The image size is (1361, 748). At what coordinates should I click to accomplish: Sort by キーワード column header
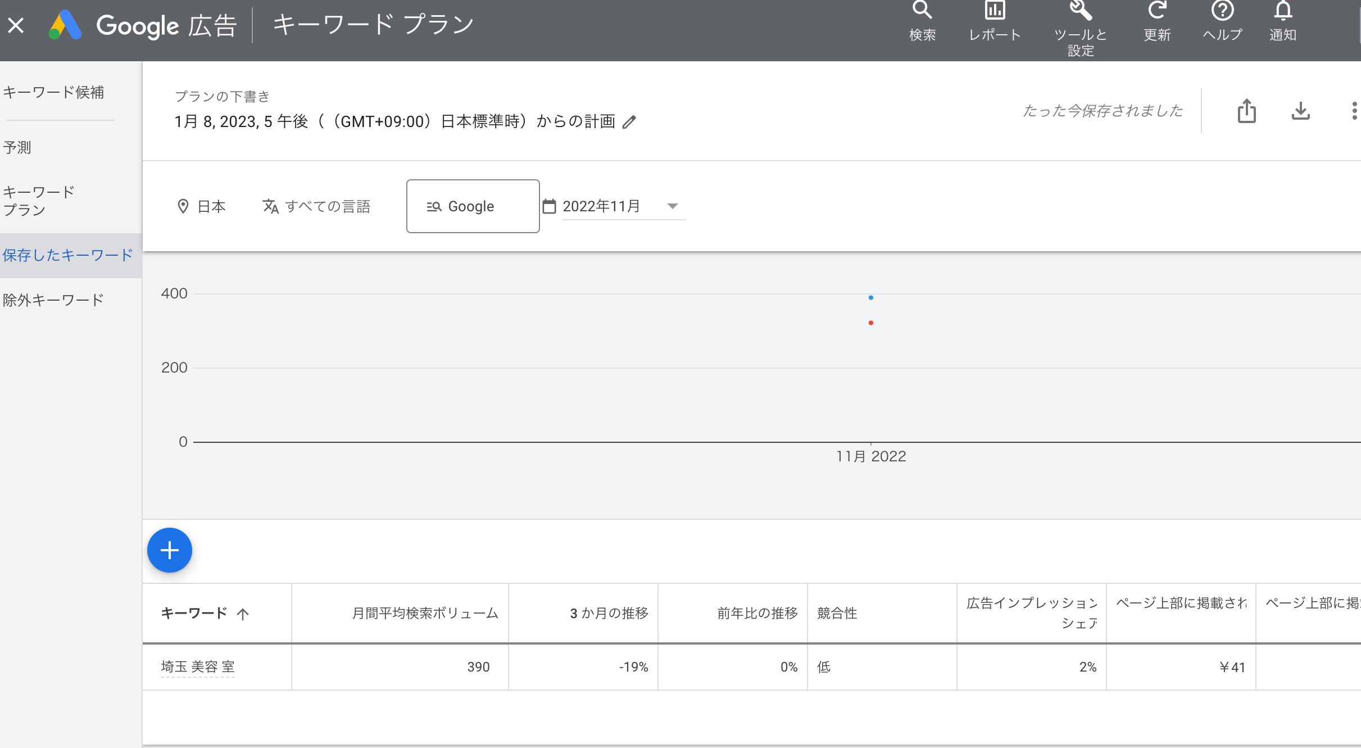(x=194, y=613)
